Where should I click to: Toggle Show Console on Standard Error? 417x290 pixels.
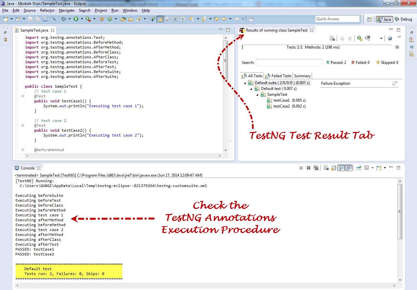(x=349, y=168)
